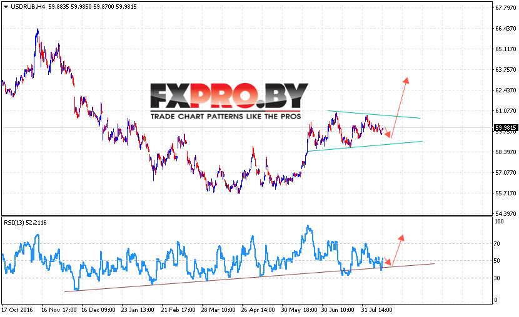Screen dimensions: 519x317
Task: Click the 67.7970 price axis label
Action: pyautogui.click(x=505, y=8)
